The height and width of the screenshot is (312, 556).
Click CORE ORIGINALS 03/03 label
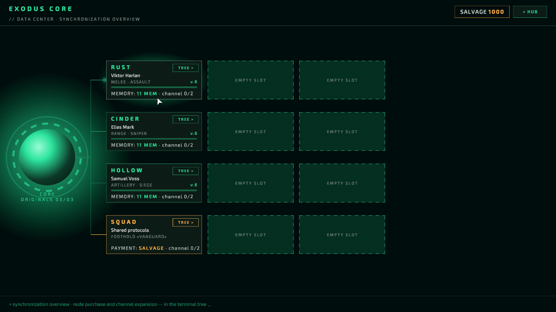pos(47,197)
